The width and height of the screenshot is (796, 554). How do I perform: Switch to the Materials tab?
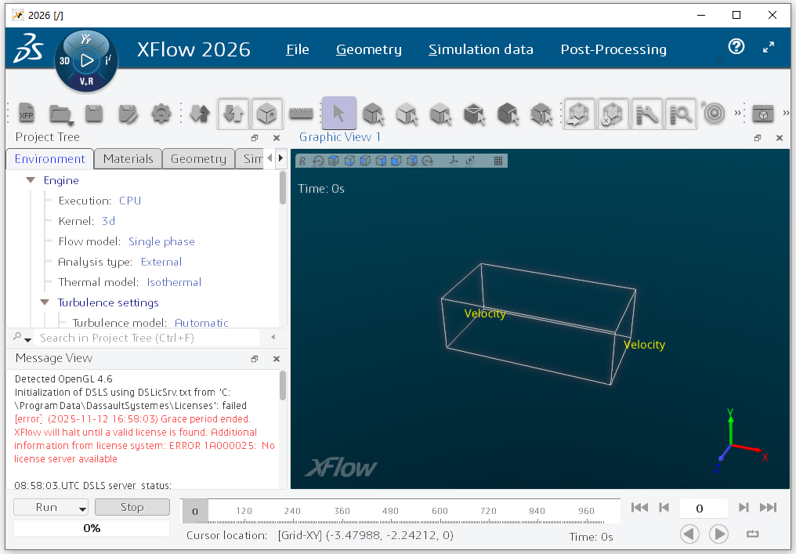tap(128, 158)
